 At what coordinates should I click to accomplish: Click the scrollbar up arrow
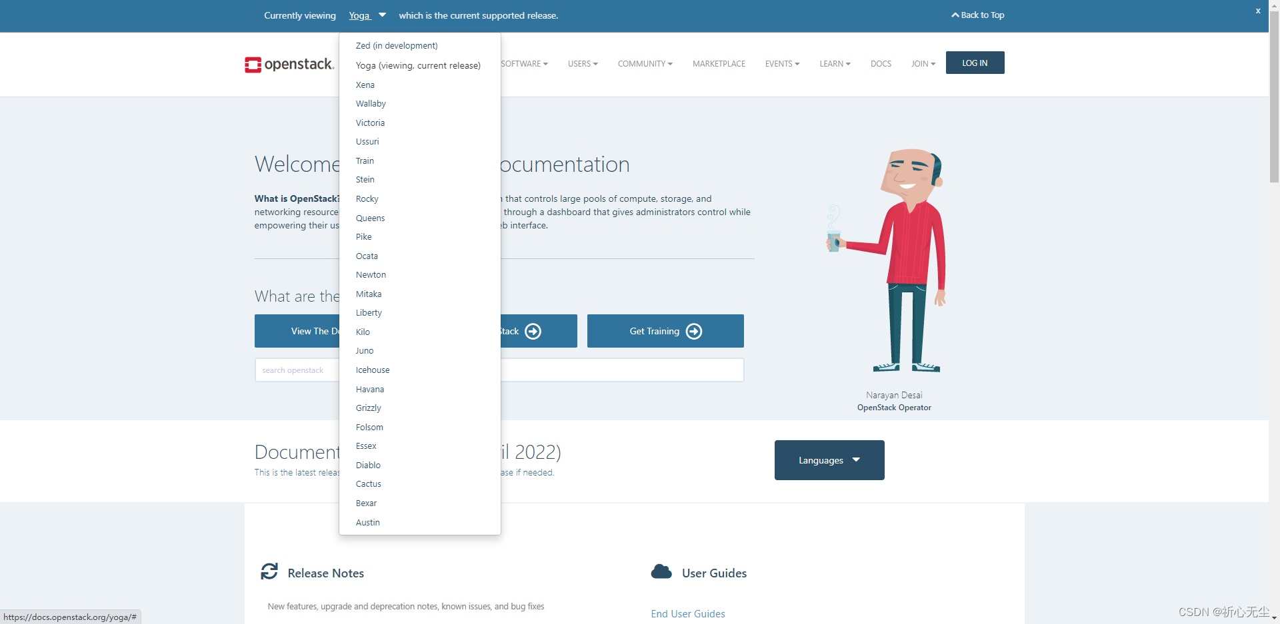[1274, 5]
